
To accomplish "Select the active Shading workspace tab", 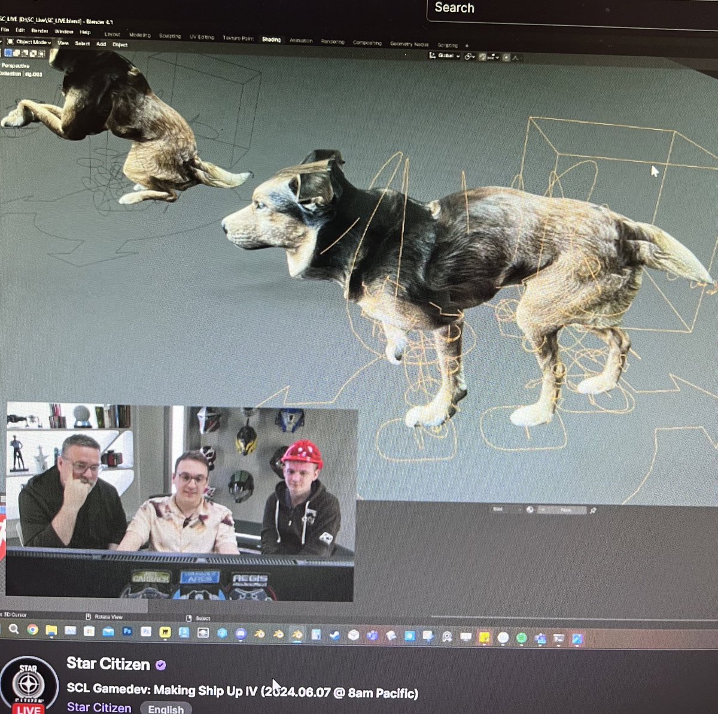I will pos(271,40).
